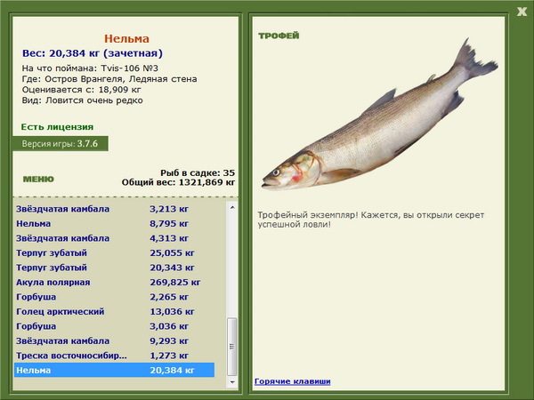Screen dimensions: 534x400
Task: Open the МЕНЮ menu
Action: coord(38,180)
